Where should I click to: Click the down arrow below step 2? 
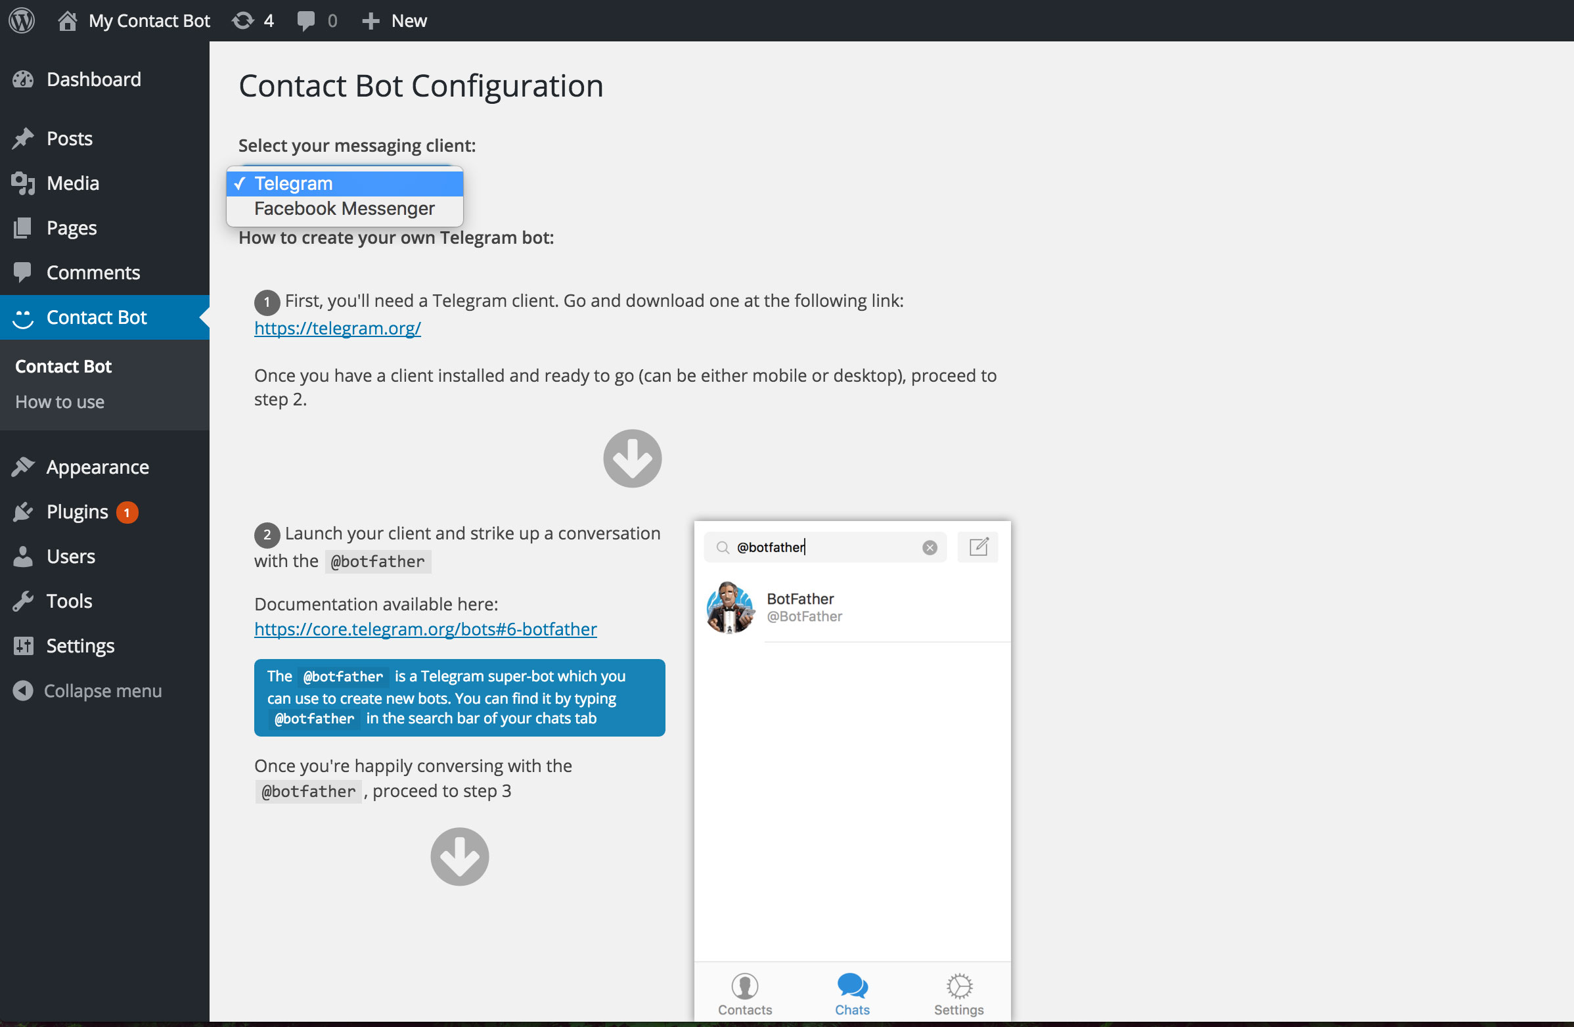coord(459,856)
